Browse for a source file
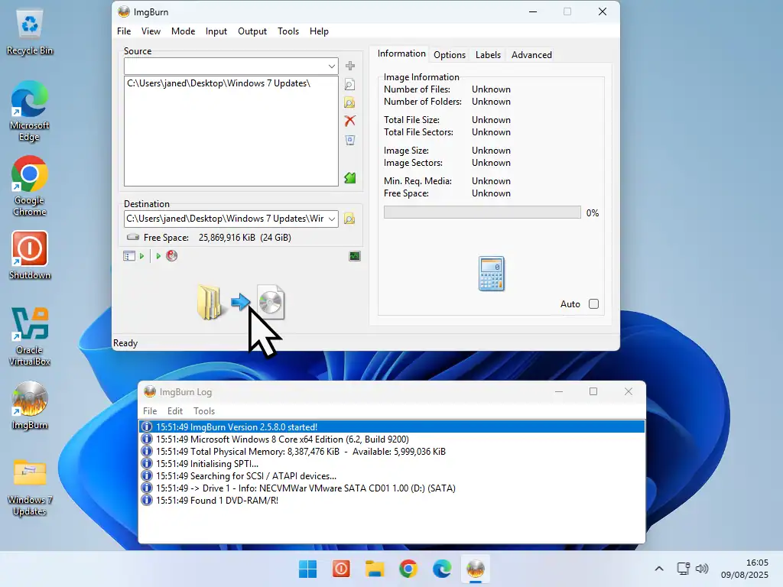 (349, 85)
